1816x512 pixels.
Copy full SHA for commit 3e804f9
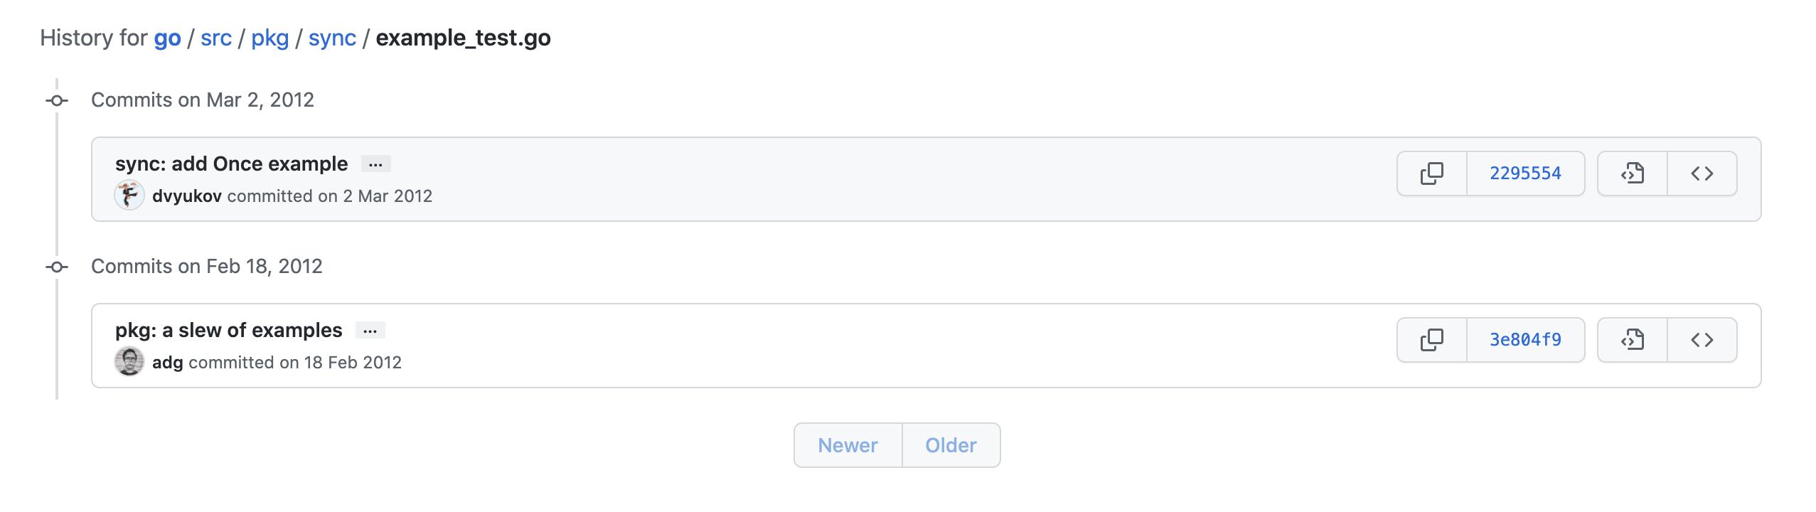[x=1432, y=340]
